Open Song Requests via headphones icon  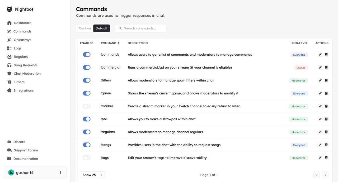pos(10,65)
